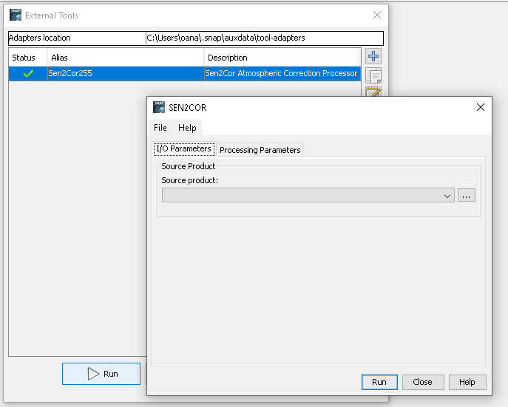
Task: Add a new adapter with the plus icon
Action: click(x=373, y=56)
